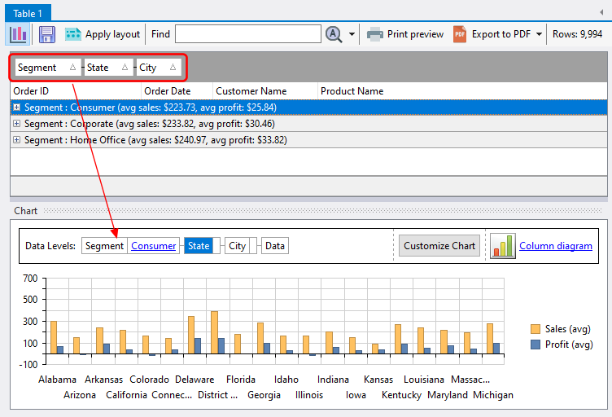Viewport: 612px width, 417px height.
Task: Expand the Segment : Consumer group
Action: (x=17, y=108)
